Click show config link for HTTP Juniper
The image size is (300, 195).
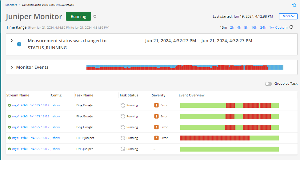[x=56, y=138]
